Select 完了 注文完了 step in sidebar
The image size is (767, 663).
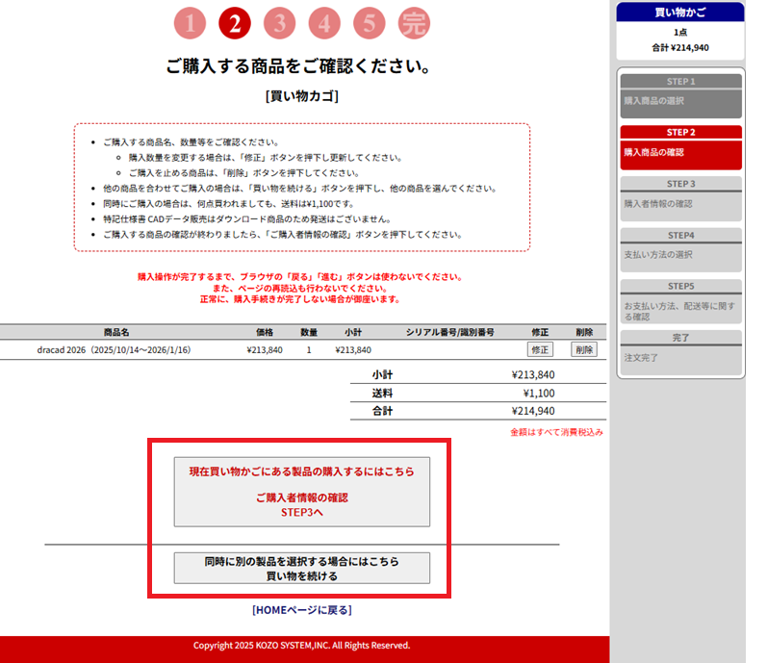coord(680,352)
